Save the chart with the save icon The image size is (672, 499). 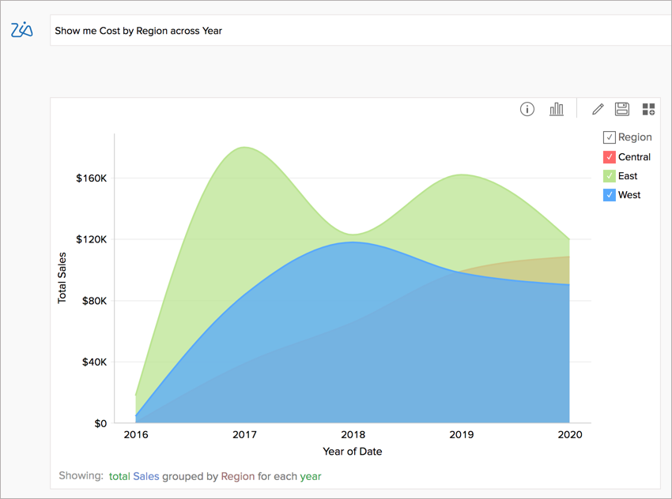[622, 108]
